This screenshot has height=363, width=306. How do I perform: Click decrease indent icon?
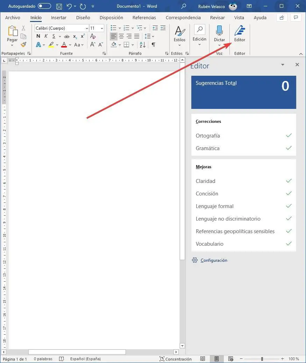tap(155, 28)
